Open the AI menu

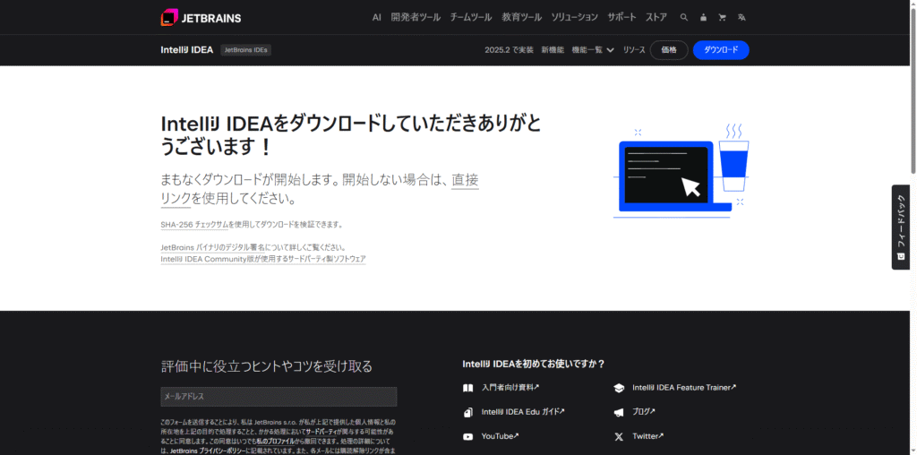coord(377,18)
